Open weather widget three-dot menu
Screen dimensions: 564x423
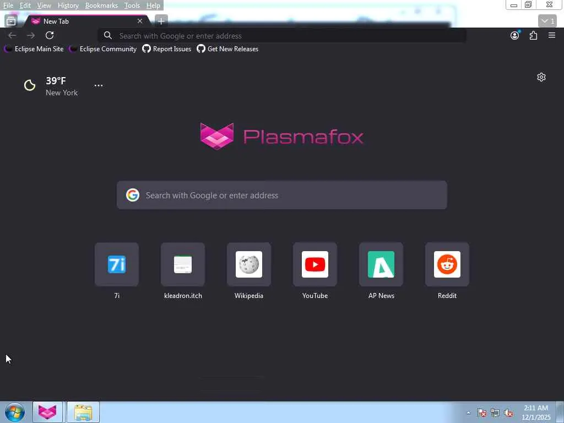(x=98, y=85)
